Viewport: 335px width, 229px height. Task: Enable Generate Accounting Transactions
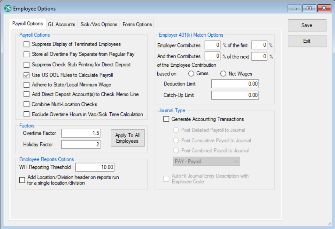coord(166,119)
